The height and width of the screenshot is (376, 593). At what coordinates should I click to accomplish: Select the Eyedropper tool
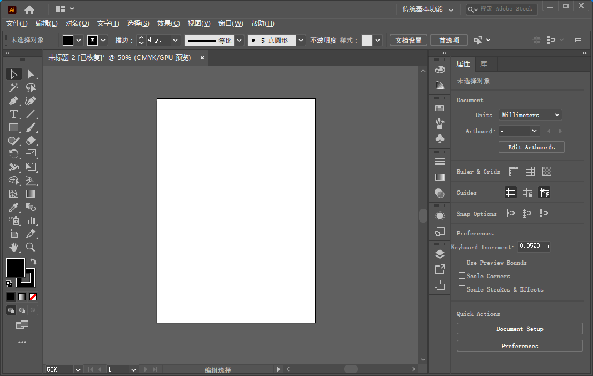14,207
